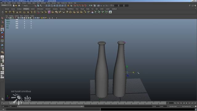Screen dimensions: 197x111
Task: Activate the Move tool in the toolbox
Action: 2,30
